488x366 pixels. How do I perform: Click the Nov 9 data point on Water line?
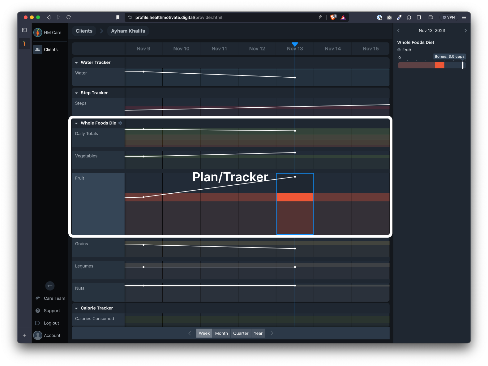coord(143,72)
